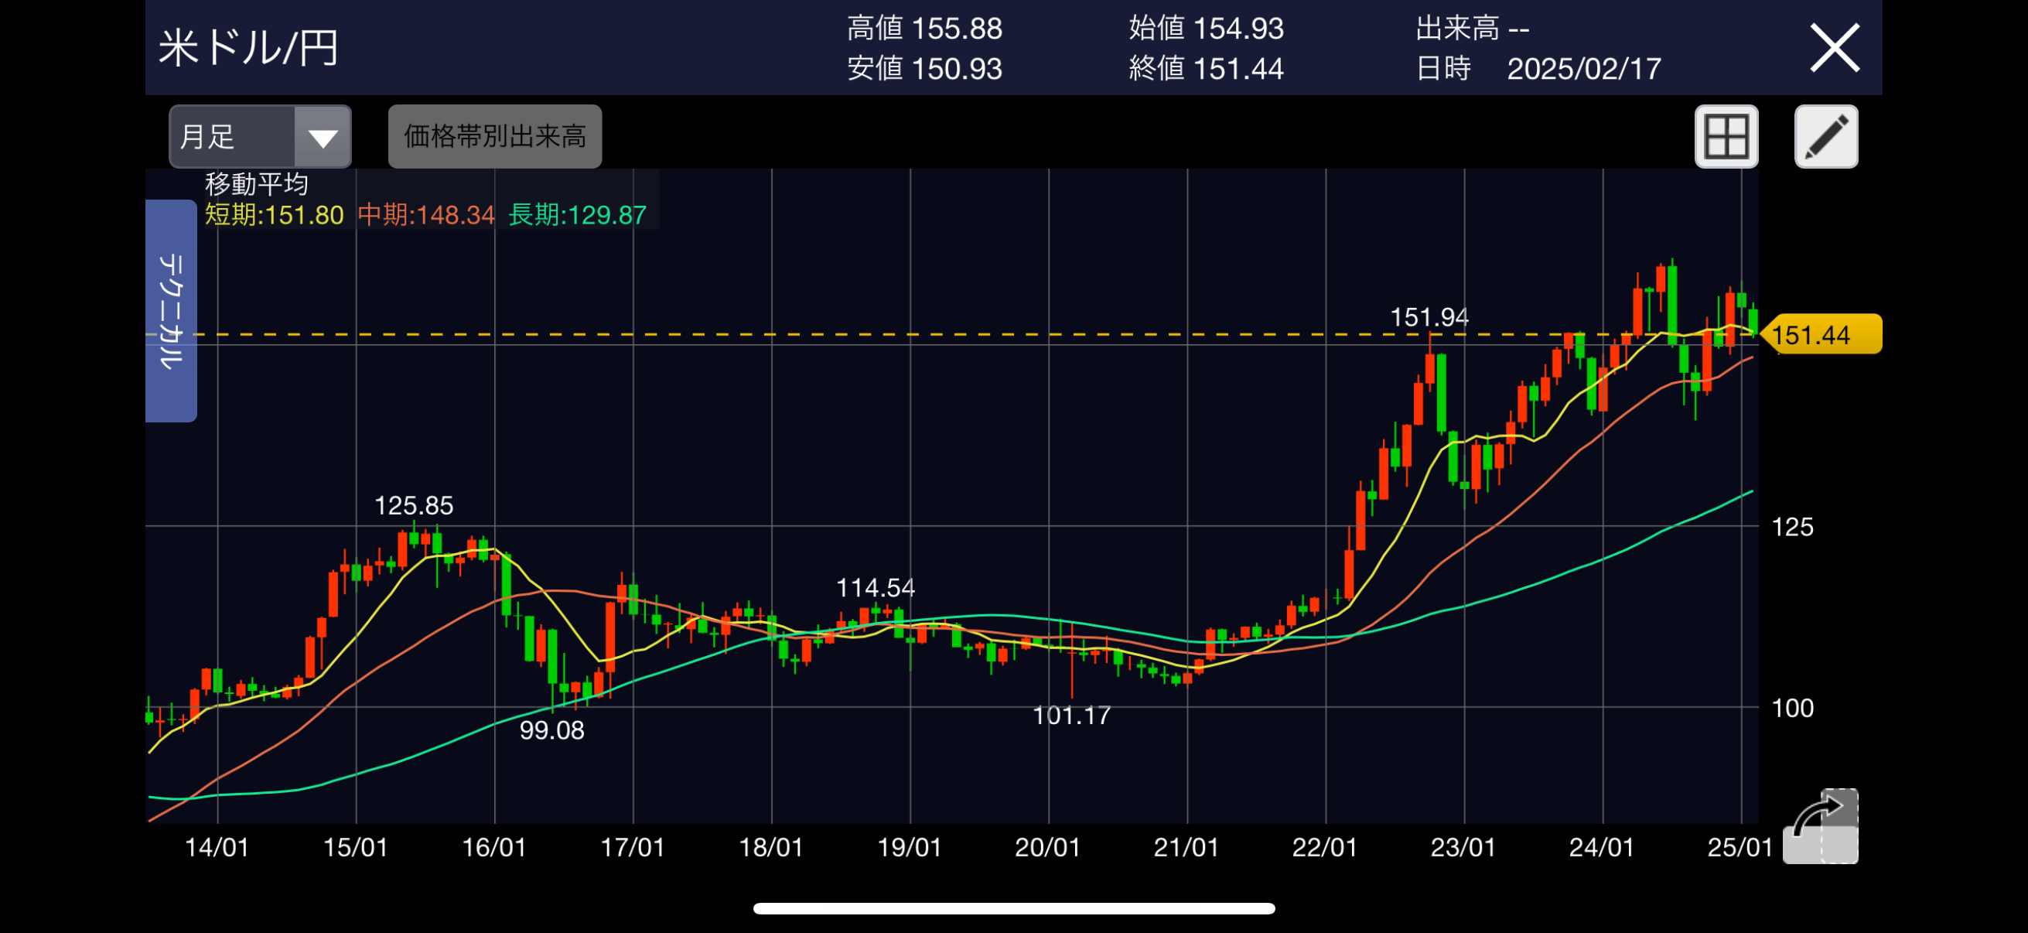Tap the iOS home indicator bar

click(1014, 907)
